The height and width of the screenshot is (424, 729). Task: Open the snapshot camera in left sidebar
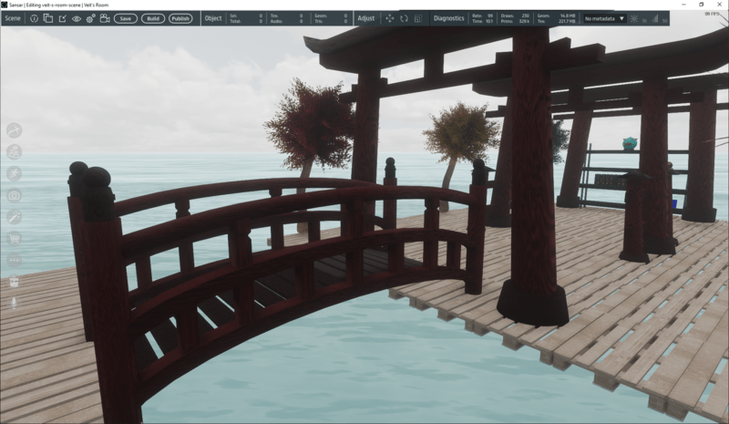(15, 195)
